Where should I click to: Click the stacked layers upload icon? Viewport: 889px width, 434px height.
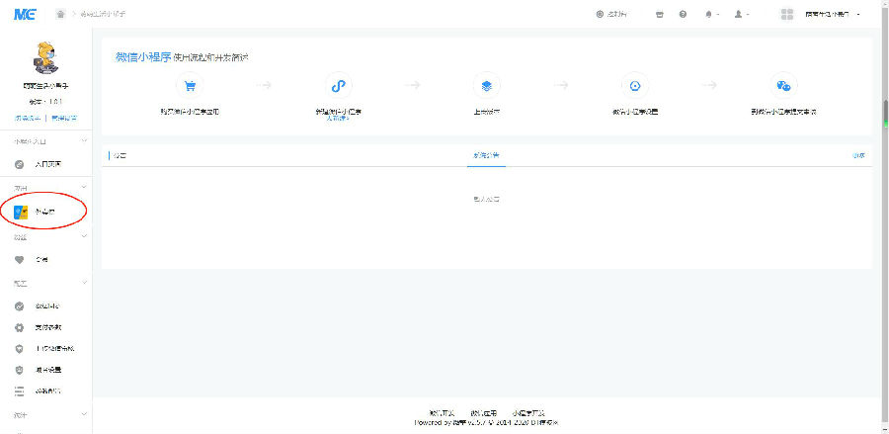(486, 85)
